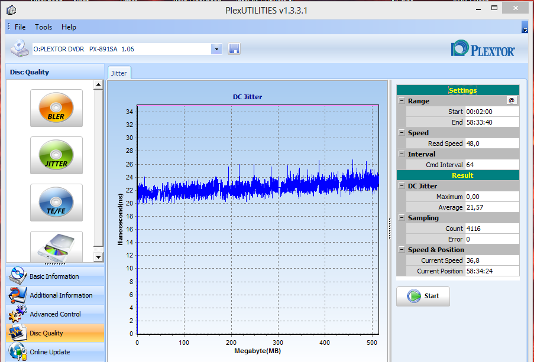Image resolution: width=534 pixels, height=362 pixels.
Task: Edit the Cmd Interval value field
Action: [492, 165]
